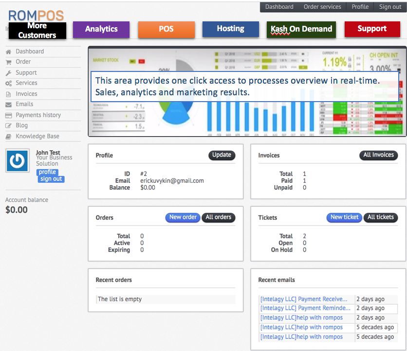Select Sign out in top bar

390,7
